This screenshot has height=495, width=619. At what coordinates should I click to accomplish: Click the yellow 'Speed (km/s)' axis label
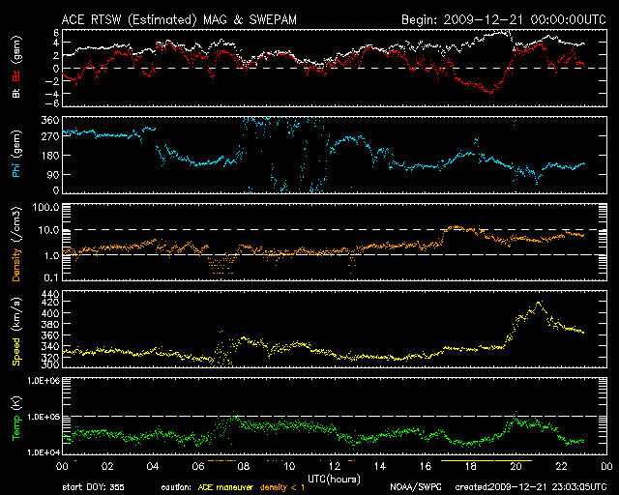coord(16,332)
